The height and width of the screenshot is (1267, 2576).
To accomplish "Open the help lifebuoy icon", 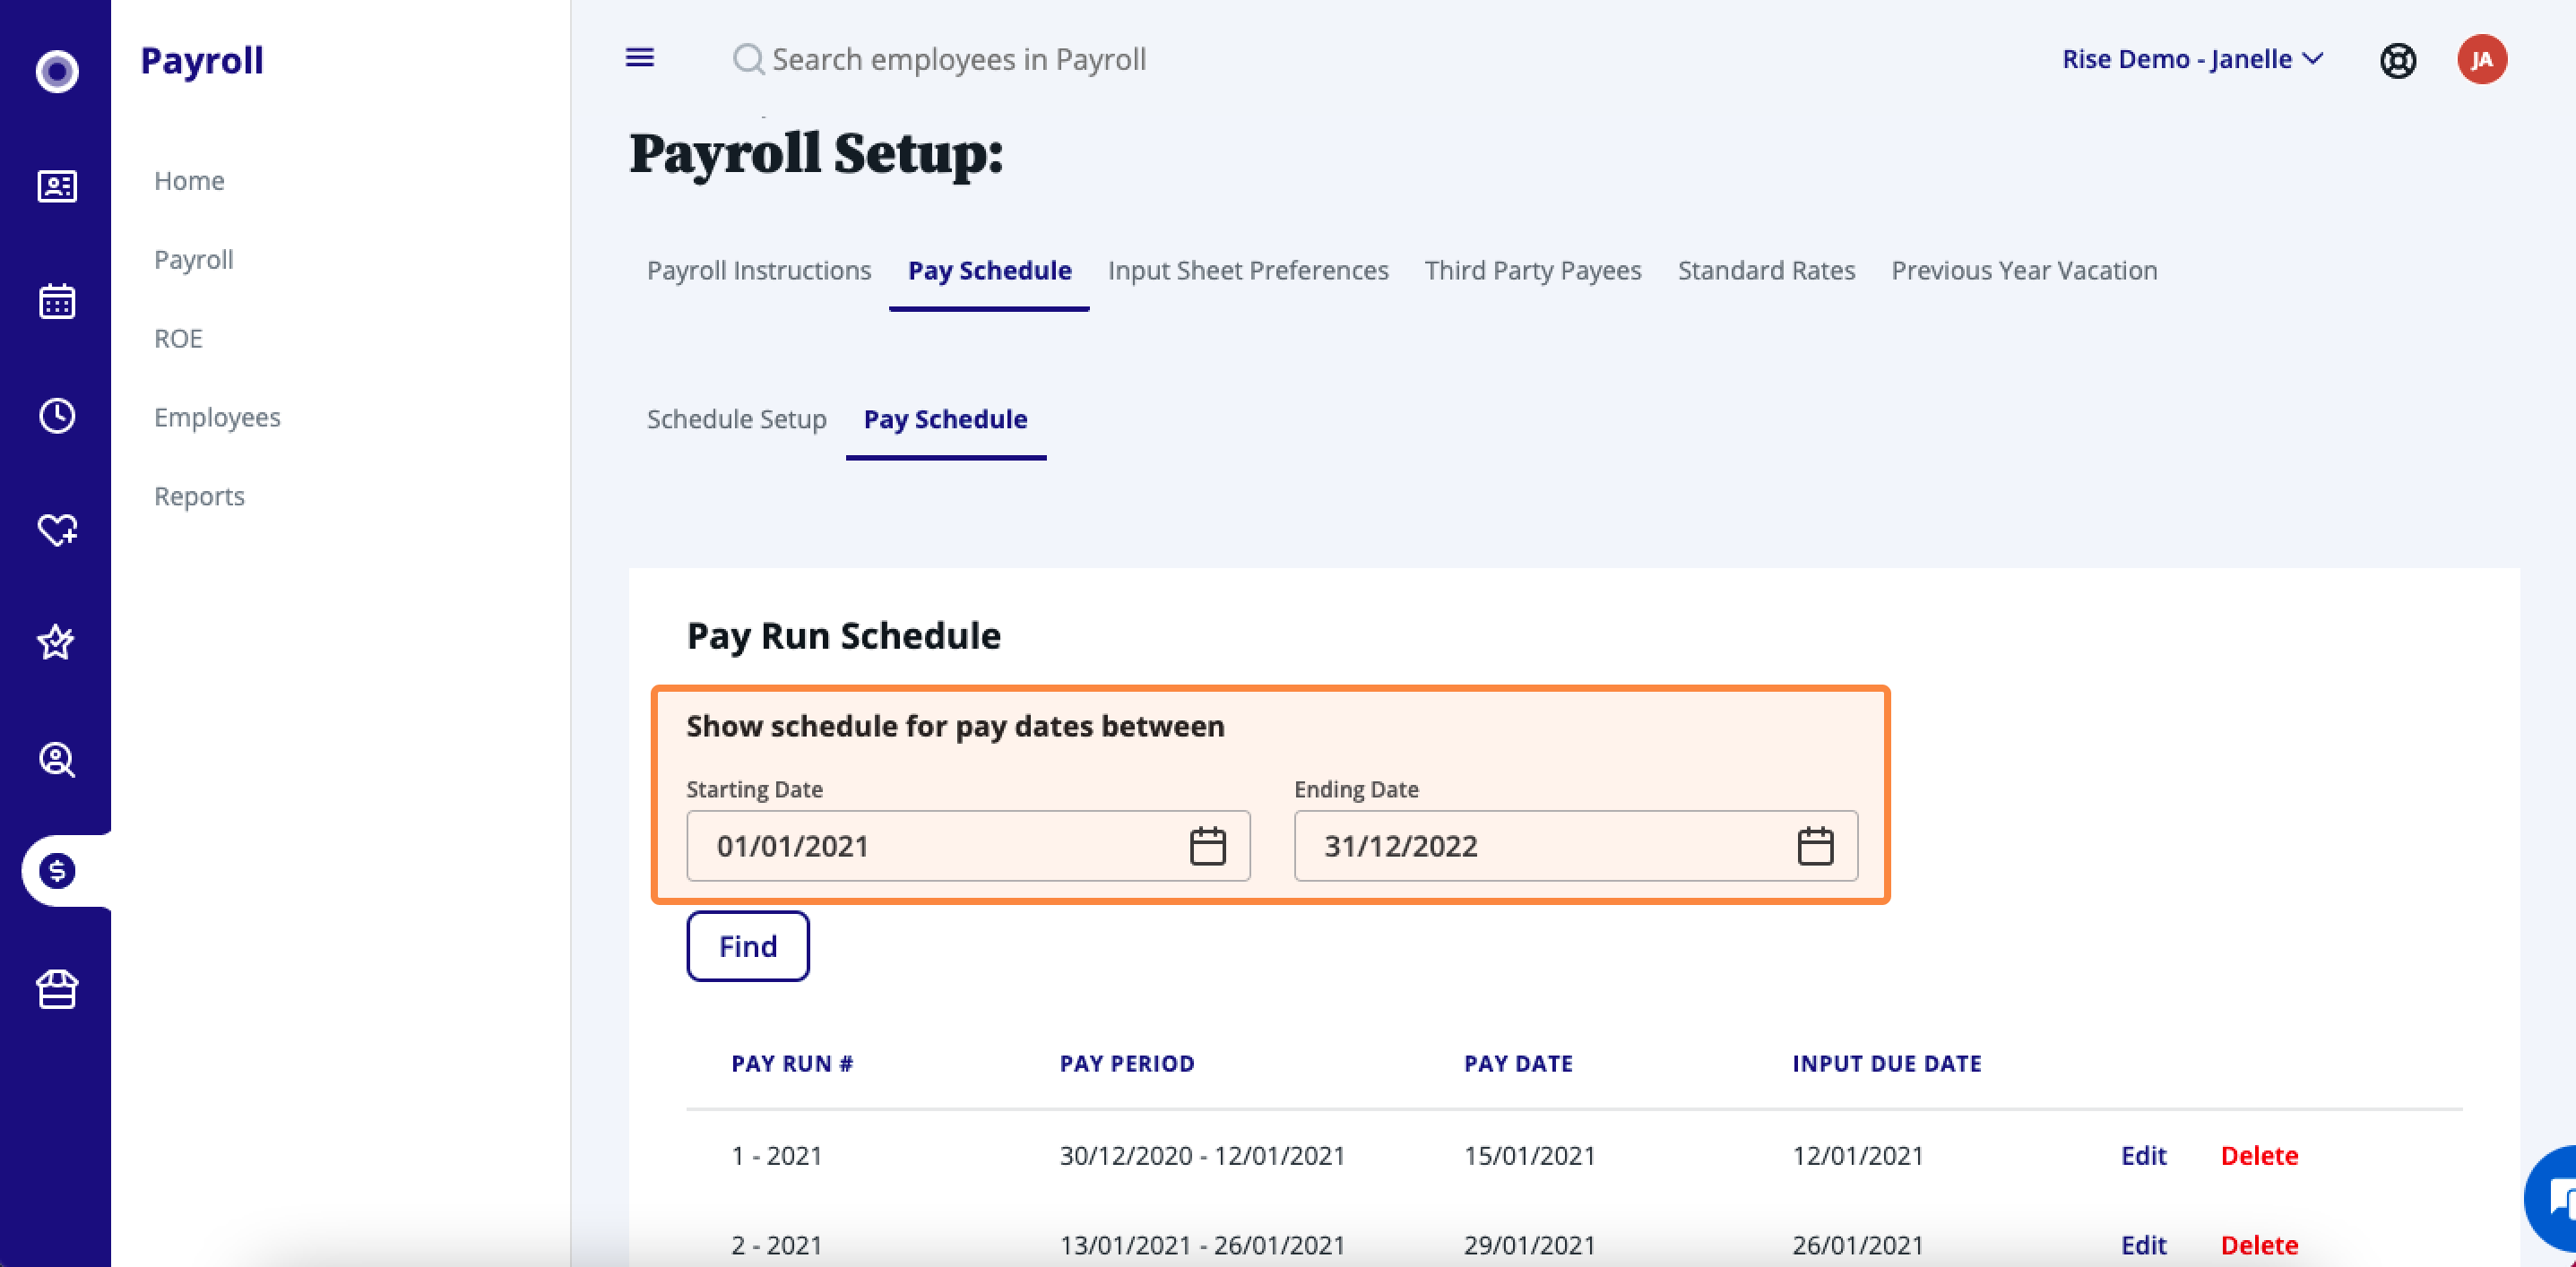I will coord(2398,60).
